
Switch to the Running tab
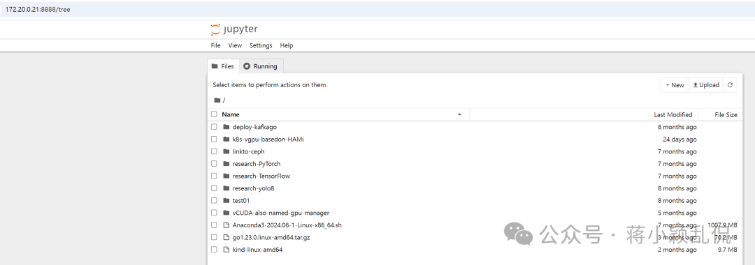coord(261,66)
